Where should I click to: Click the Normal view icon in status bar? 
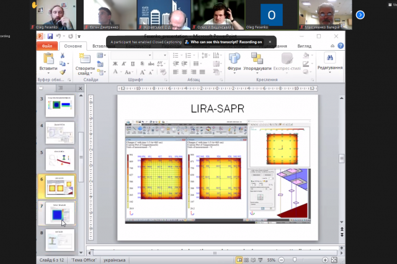click(239, 260)
